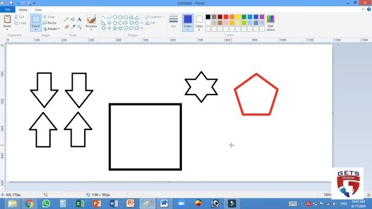Pick the Line shape

pyautogui.click(x=104, y=17)
